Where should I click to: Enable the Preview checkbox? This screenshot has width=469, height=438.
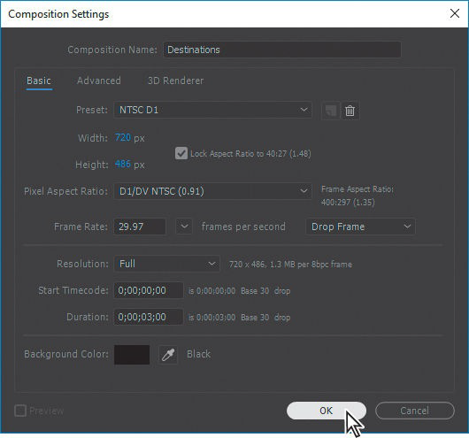20,411
